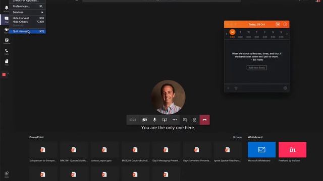The image size is (323, 181).
Task: Share the Ignite Speaker Readiness... PowerPoint file
Action: (x=228, y=152)
